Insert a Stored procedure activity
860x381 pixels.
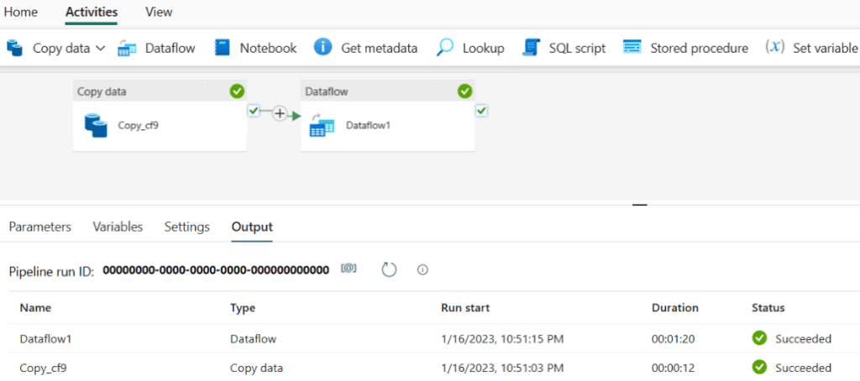(x=685, y=48)
